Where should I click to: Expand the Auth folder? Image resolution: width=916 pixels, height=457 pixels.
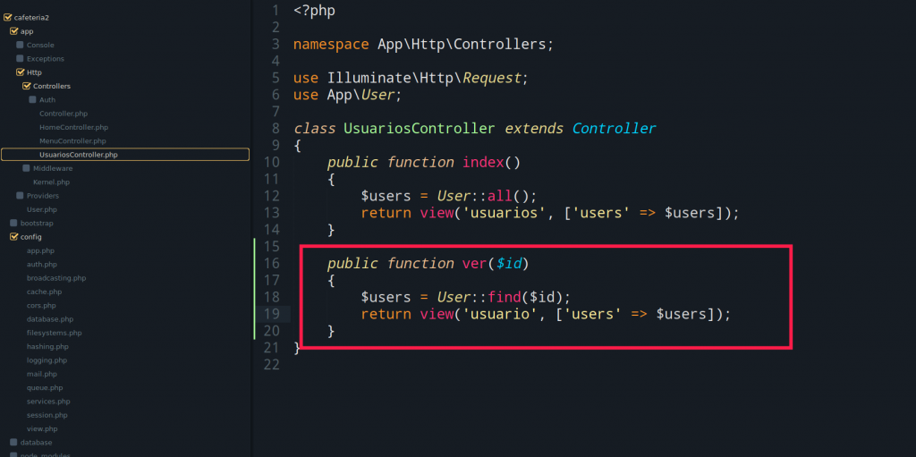32,100
